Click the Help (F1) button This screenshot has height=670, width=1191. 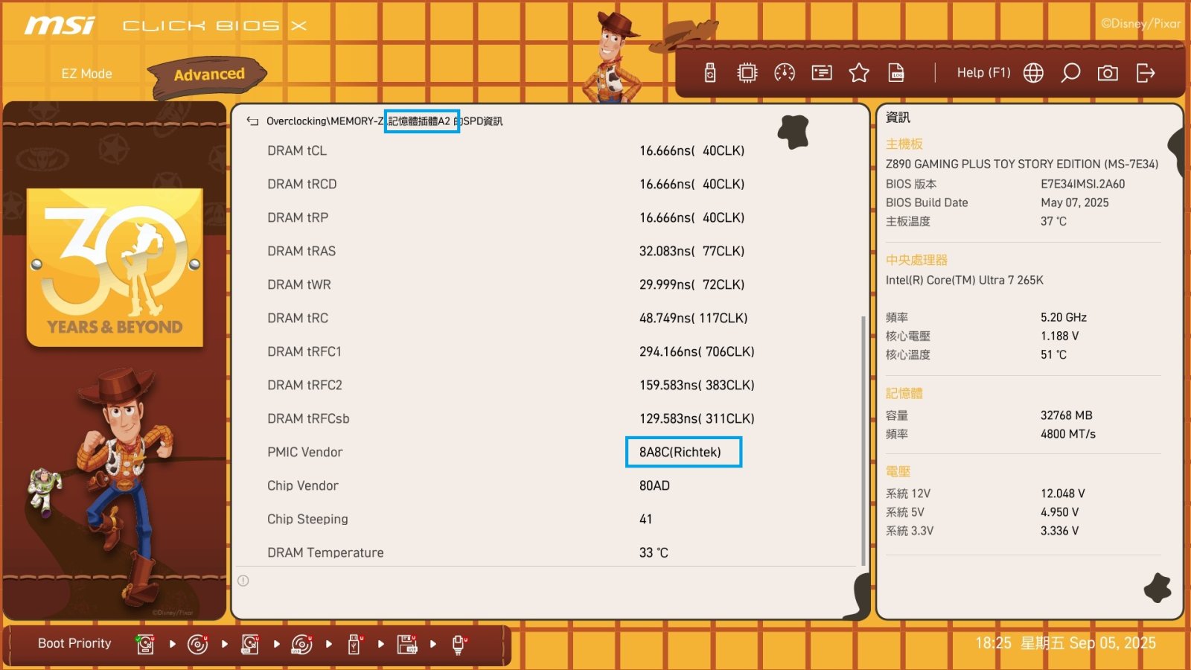click(983, 73)
